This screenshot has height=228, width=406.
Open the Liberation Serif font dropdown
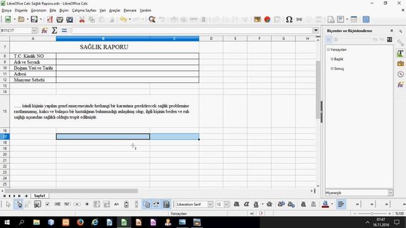point(210,204)
